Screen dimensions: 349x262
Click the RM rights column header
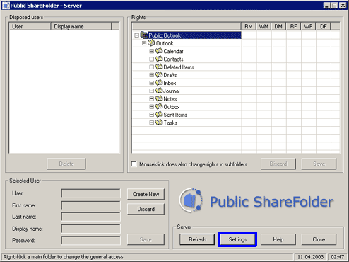tap(249, 26)
